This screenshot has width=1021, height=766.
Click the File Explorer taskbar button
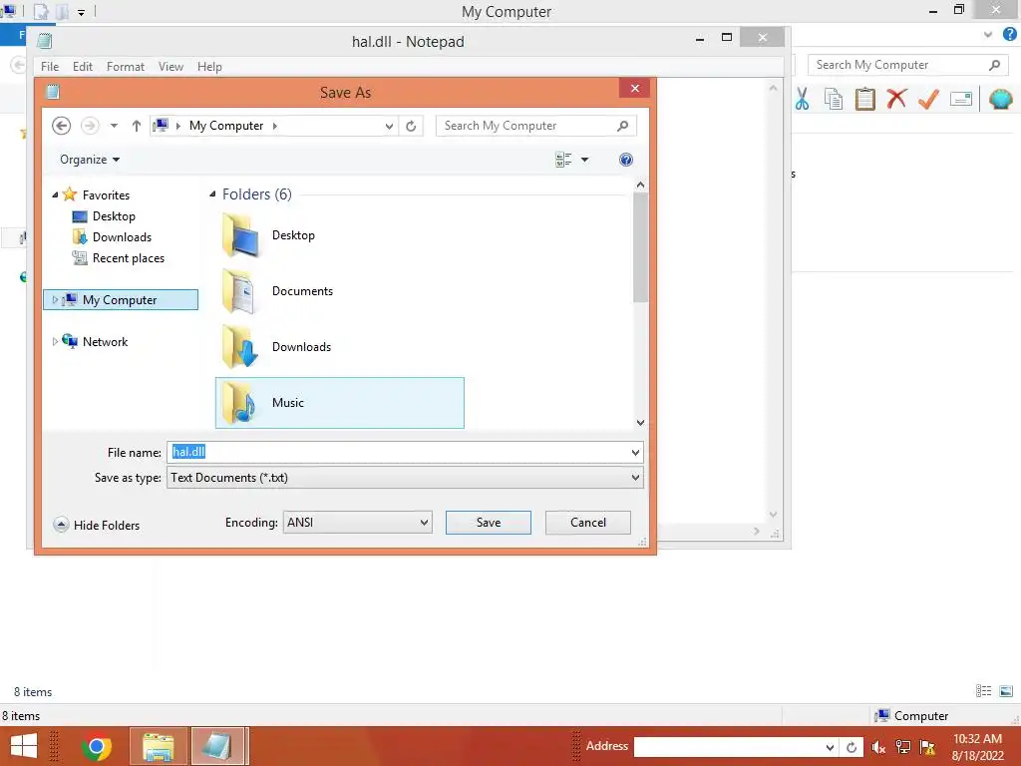coord(159,746)
